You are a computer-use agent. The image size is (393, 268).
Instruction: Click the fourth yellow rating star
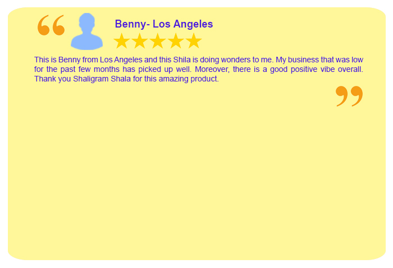point(176,40)
